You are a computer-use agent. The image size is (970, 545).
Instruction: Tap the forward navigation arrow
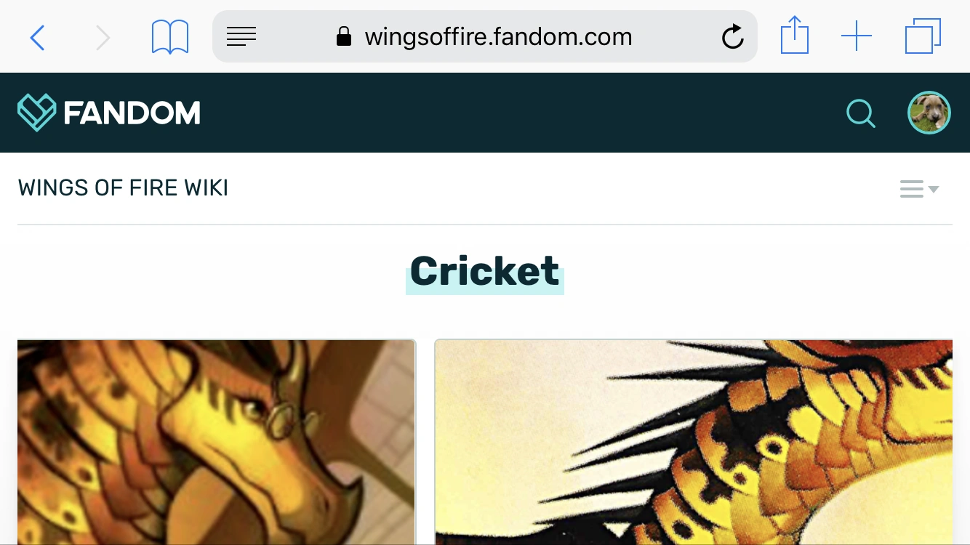pyautogui.click(x=103, y=37)
